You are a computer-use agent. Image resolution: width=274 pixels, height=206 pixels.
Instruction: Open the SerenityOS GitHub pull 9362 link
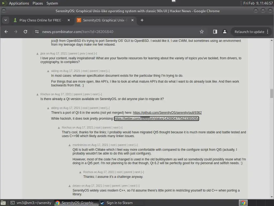pyautogui.click(x=167, y=113)
